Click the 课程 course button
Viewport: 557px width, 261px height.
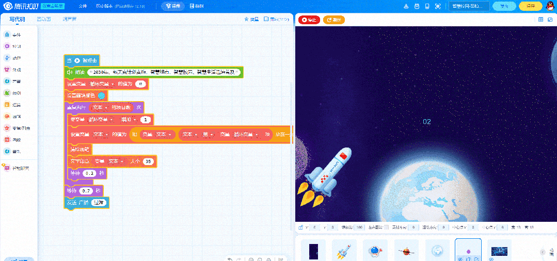coord(172,6)
